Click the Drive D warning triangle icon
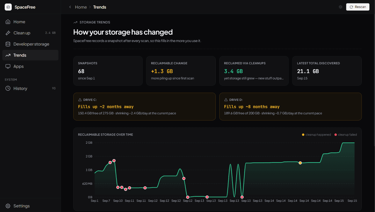The height and width of the screenshot is (212, 375). (226, 100)
